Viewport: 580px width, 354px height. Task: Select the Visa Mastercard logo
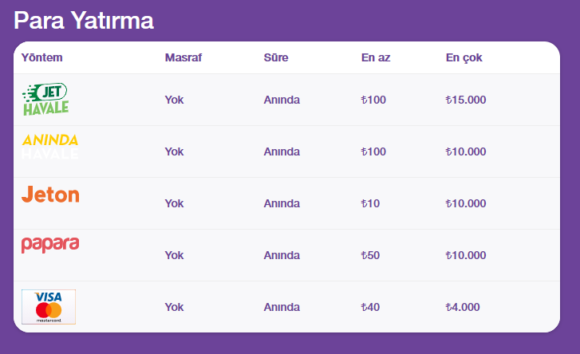click(x=49, y=307)
